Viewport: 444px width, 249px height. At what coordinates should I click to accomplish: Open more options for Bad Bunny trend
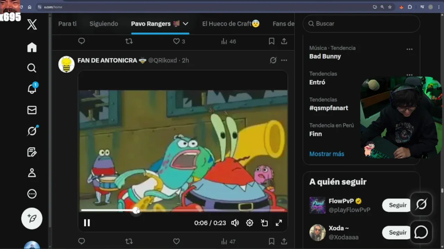(x=410, y=49)
